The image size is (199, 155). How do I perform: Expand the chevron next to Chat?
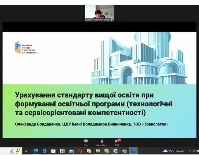92,141
